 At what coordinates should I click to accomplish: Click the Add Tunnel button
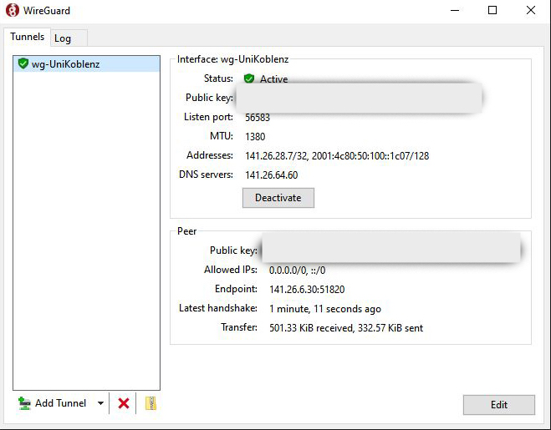52,403
